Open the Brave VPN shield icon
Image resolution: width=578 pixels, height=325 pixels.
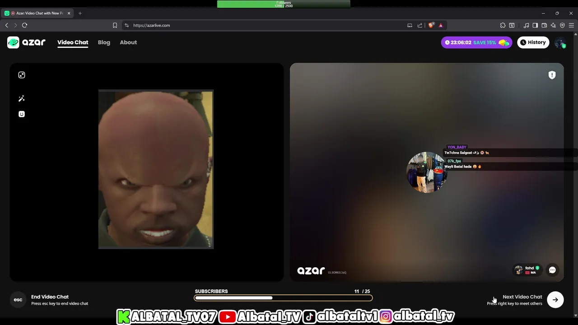[x=562, y=25]
